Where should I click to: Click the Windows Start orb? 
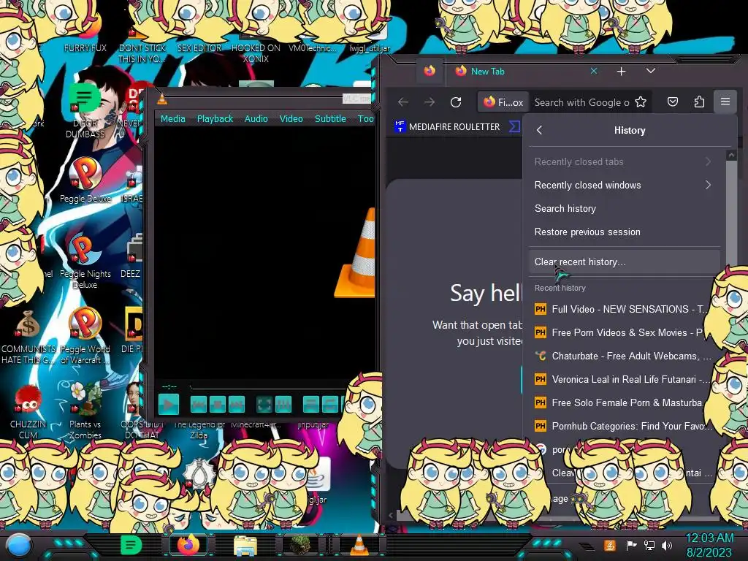pos(18,545)
